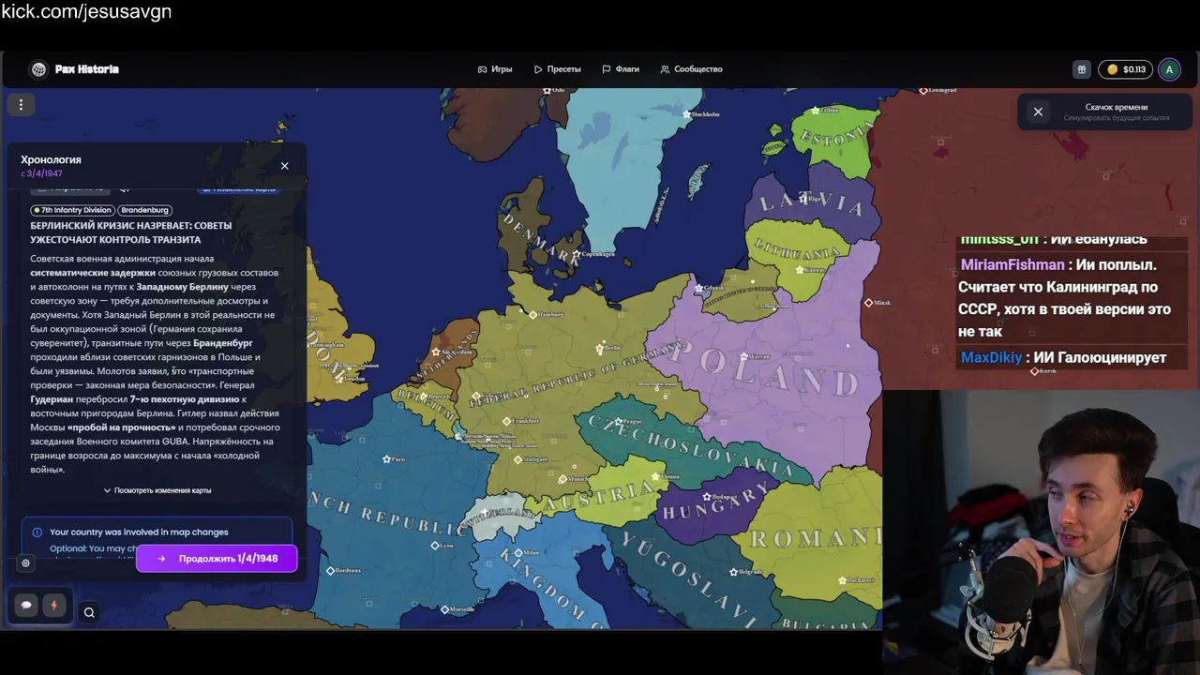
Task: Open the $0.113 coin balance
Action: (x=1126, y=69)
